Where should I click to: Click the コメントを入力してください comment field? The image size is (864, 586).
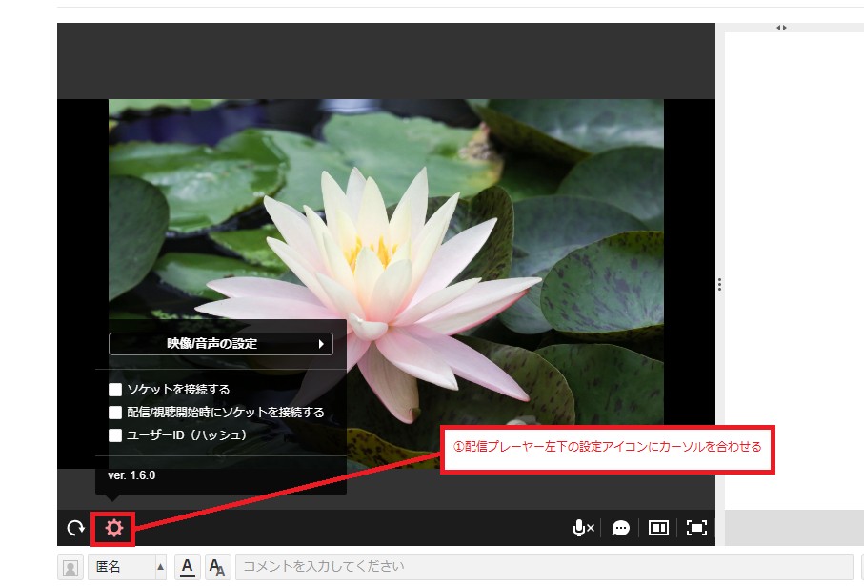click(545, 567)
